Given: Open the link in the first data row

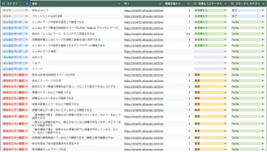Looking at the screenshot, I should pyautogui.click(x=144, y=11).
